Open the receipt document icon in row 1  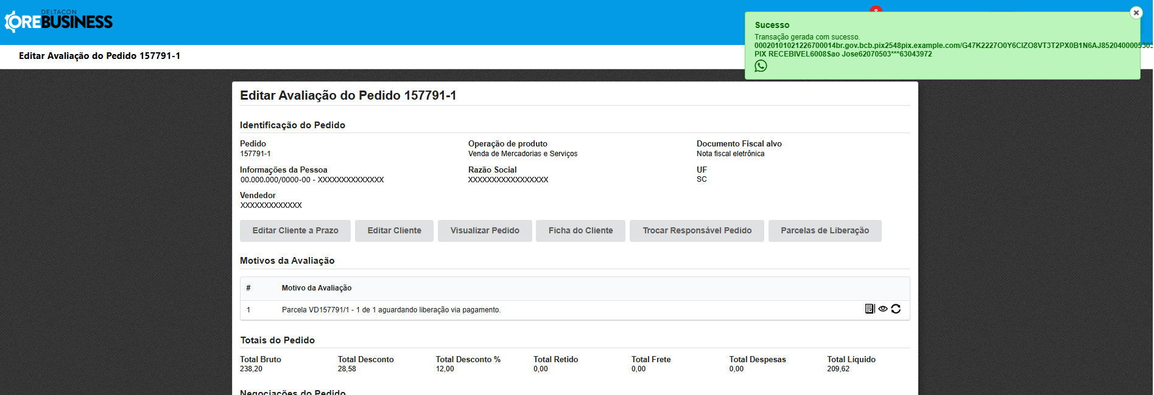pyautogui.click(x=870, y=309)
